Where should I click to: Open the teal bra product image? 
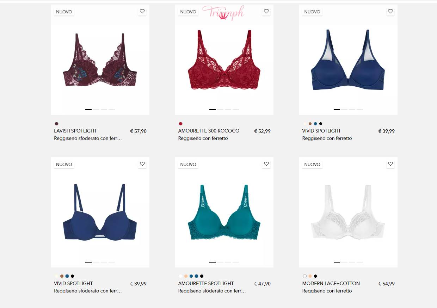pos(224,212)
